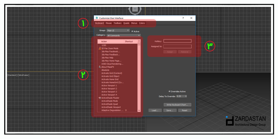
Task: Click the About MassFX action icon
Action: coord(100,67)
